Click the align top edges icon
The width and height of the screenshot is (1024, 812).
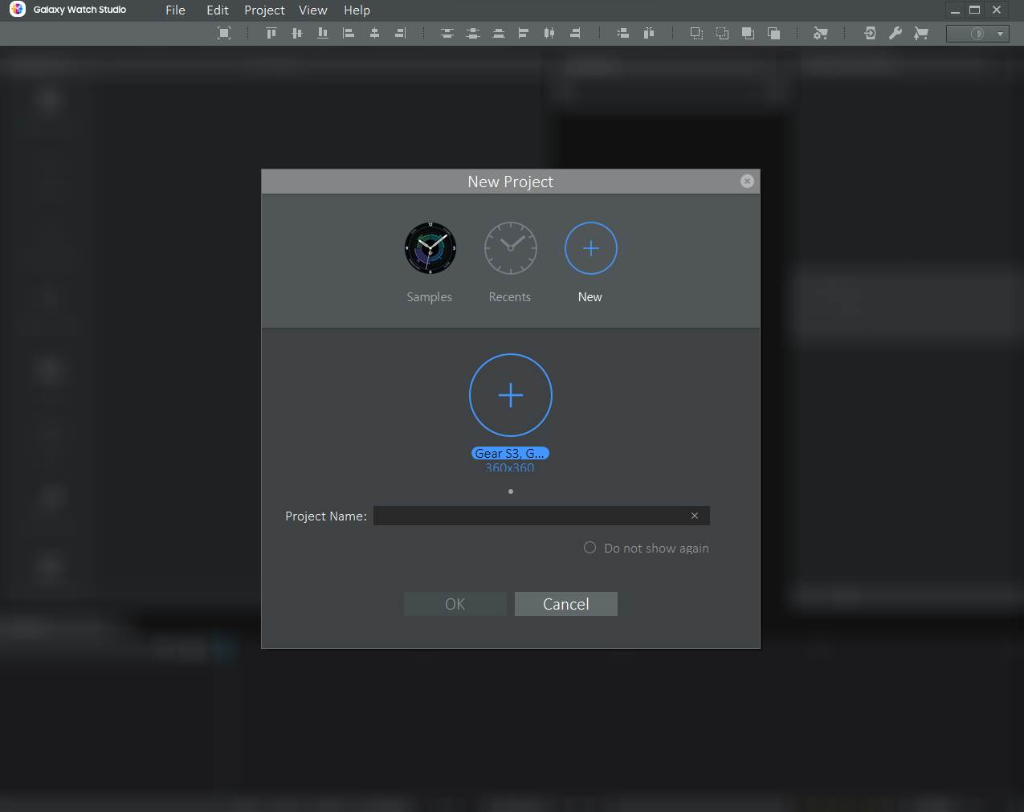pos(271,33)
